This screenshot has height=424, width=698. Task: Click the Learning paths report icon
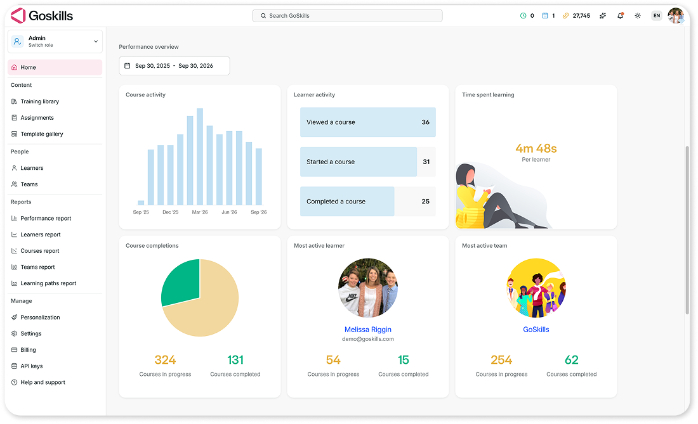coord(14,283)
